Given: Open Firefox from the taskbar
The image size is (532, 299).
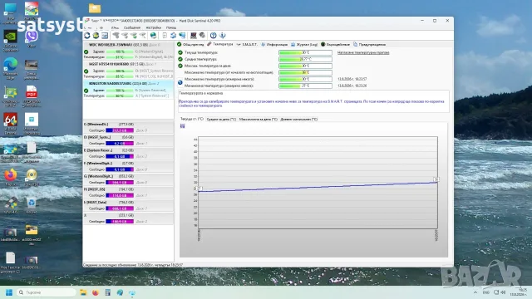Looking at the screenshot, I should point(96,292).
